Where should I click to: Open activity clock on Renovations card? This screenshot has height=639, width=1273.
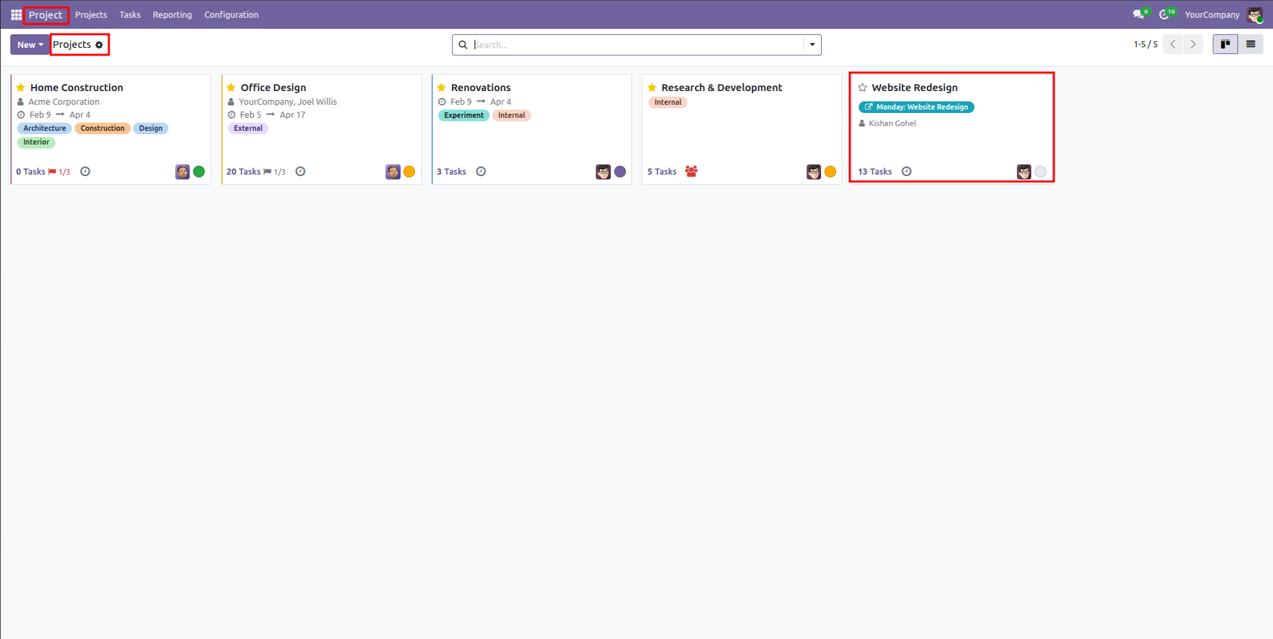pyautogui.click(x=481, y=171)
